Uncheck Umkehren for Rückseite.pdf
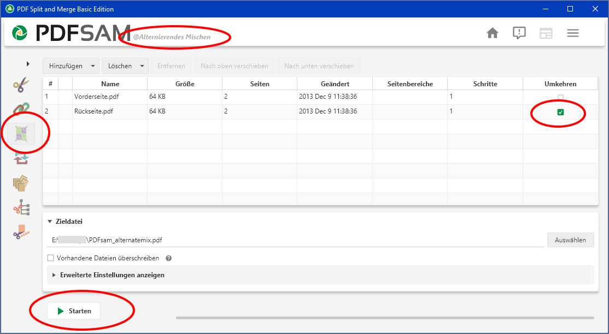This screenshot has width=609, height=334. 560,112
